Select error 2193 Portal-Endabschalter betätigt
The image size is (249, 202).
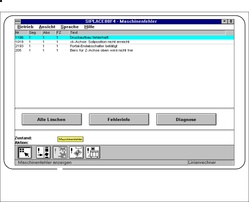124,46
